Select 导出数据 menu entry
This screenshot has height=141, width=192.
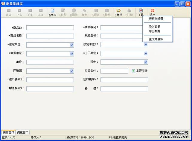(x=155, y=31)
